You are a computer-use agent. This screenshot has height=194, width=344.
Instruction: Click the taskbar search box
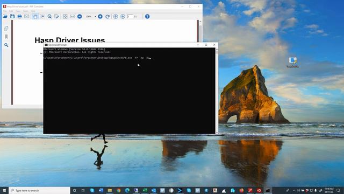tap(39, 190)
